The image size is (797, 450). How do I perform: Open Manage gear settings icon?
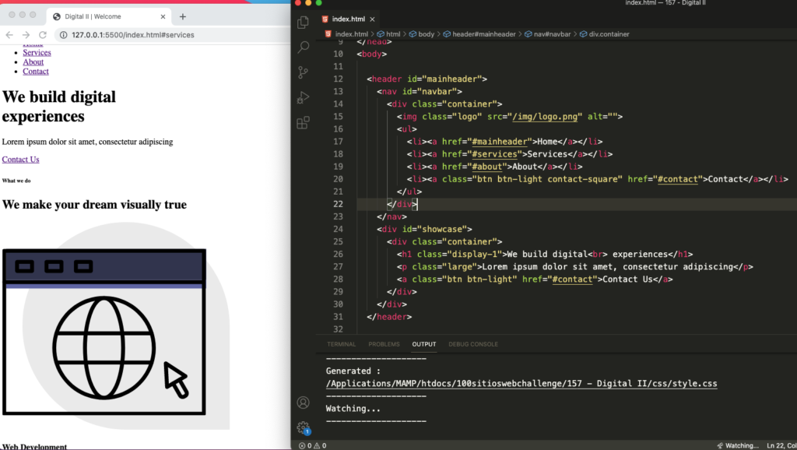[x=303, y=427]
